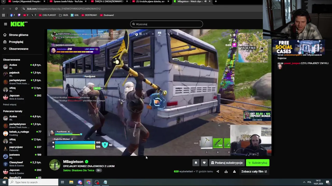The height and width of the screenshot is (186, 332).
Task: Open the browser tab search dropdown
Action: point(3,2)
